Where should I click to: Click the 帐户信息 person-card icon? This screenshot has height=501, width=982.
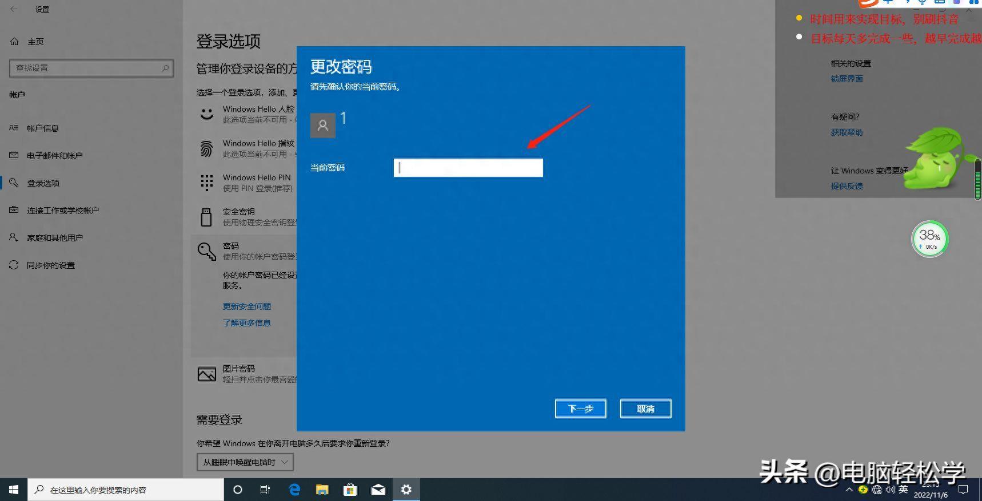click(14, 128)
